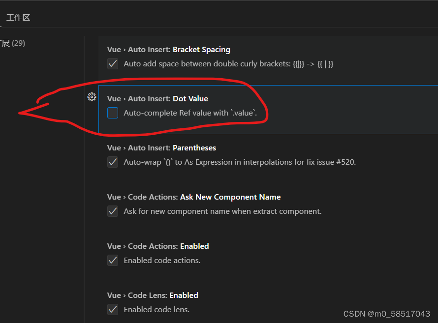Disable the Auto Insert Parentheses checkbox
Screen dimensions: 438x323
112,162
